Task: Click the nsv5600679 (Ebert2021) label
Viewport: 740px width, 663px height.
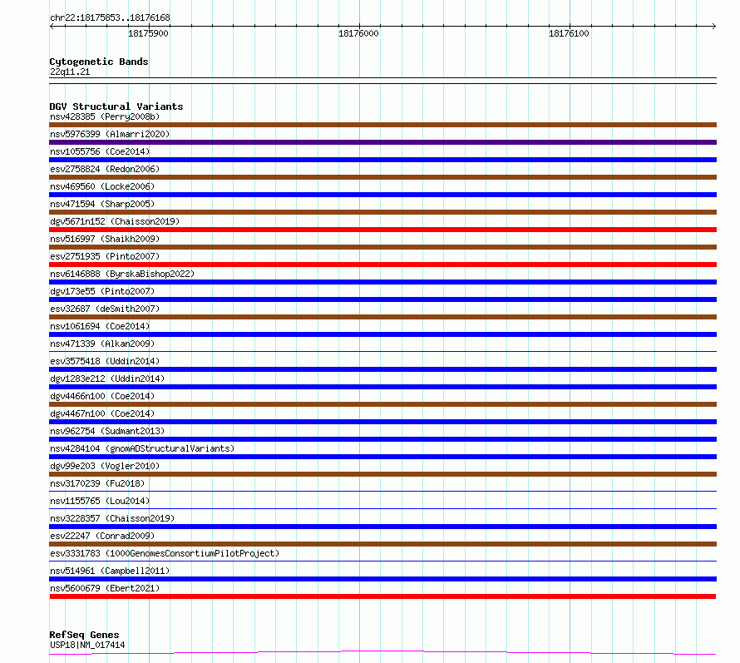Action: 105,588
